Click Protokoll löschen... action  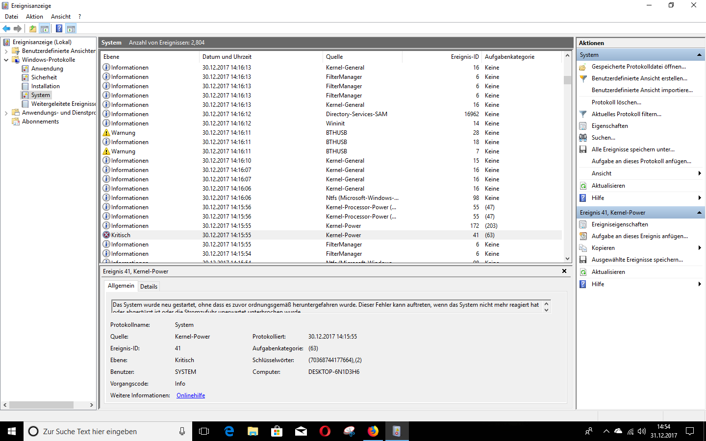coord(616,102)
